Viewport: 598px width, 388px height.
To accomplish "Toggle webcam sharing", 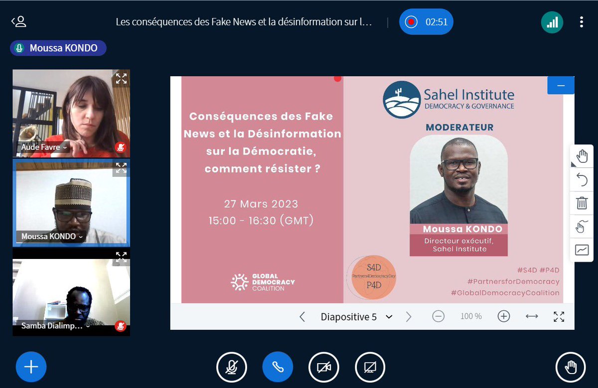I will coord(324,368).
